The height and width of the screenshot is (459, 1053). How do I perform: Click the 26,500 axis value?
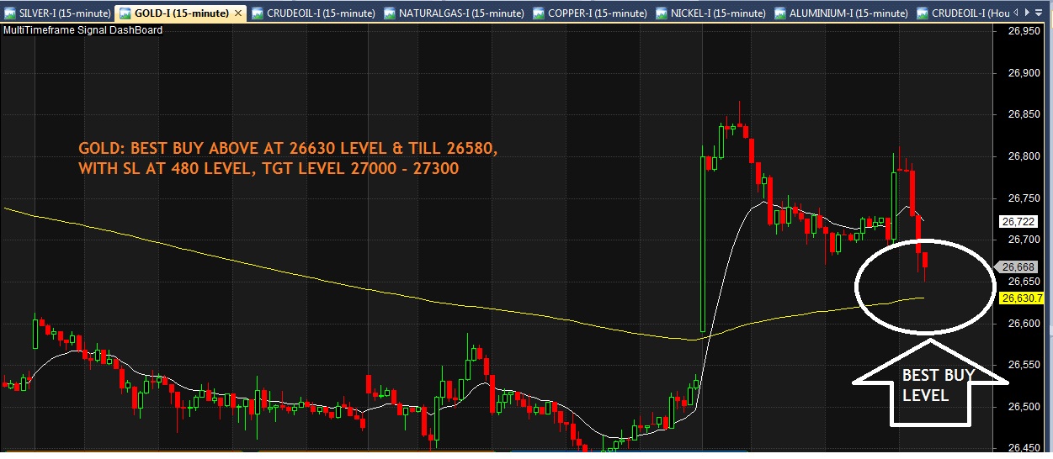click(1025, 406)
